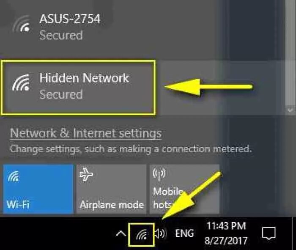Enable Airplane mode tile
The width and height of the screenshot is (296, 250).
click(x=111, y=189)
